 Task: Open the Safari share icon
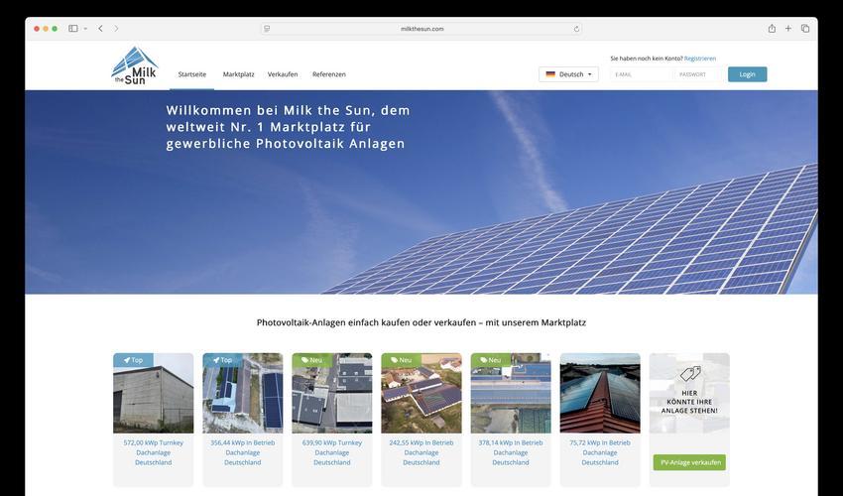pyautogui.click(x=772, y=29)
